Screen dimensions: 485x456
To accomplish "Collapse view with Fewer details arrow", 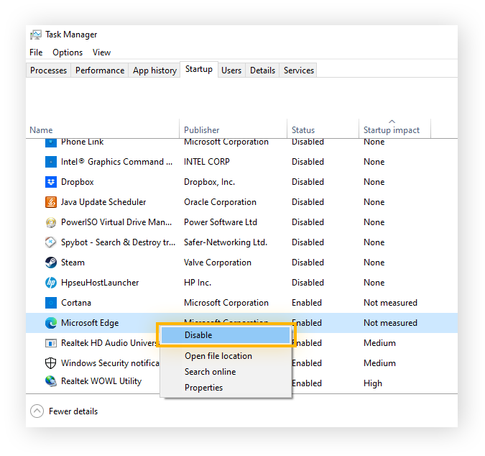I will click(37, 411).
